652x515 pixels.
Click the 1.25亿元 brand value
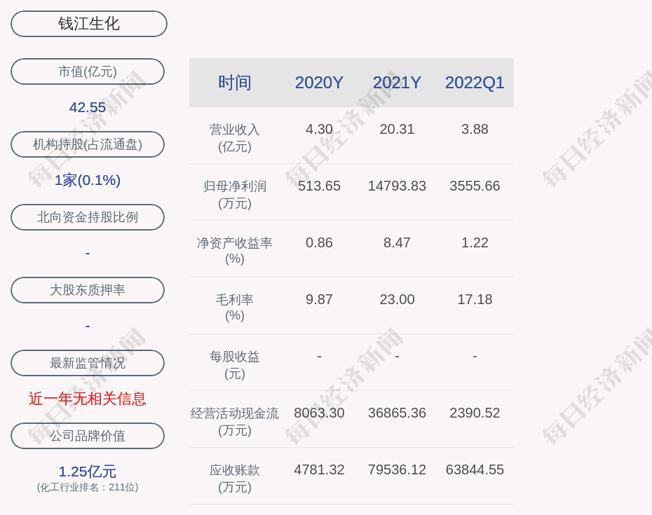point(88,472)
